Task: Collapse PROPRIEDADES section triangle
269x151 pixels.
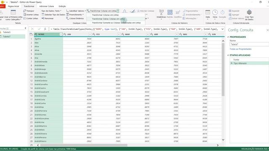Action: pyautogui.click(x=228, y=37)
